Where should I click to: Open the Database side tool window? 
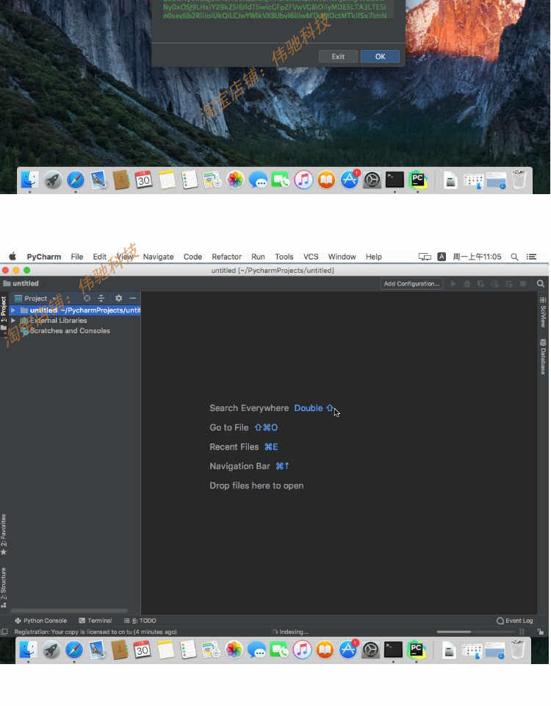tap(543, 357)
